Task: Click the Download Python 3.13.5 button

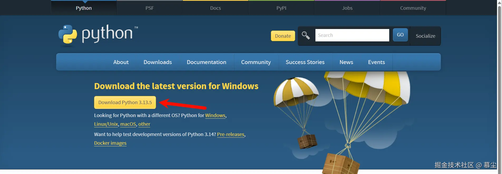Action: click(125, 103)
